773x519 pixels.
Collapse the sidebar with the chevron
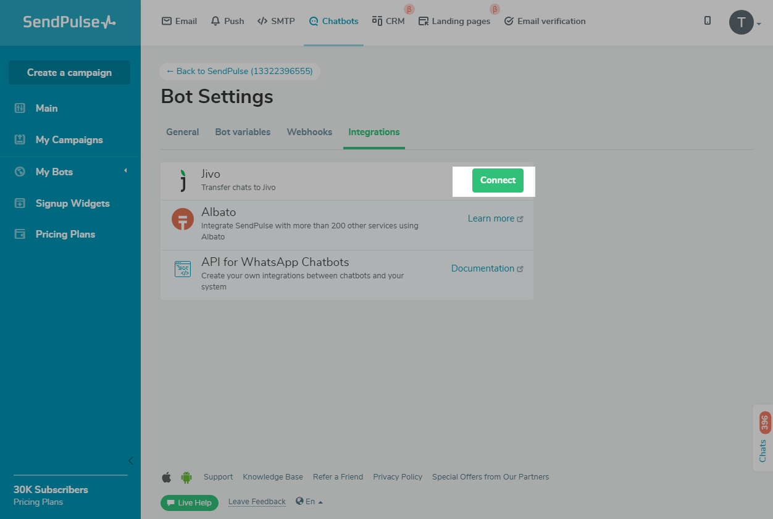[x=130, y=460]
